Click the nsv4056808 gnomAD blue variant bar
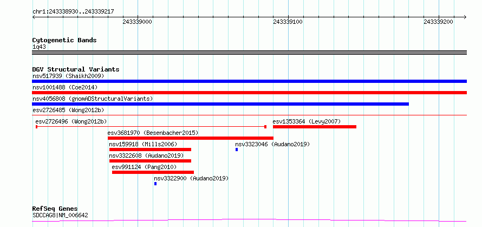The image size is (482, 227). [x=220, y=104]
